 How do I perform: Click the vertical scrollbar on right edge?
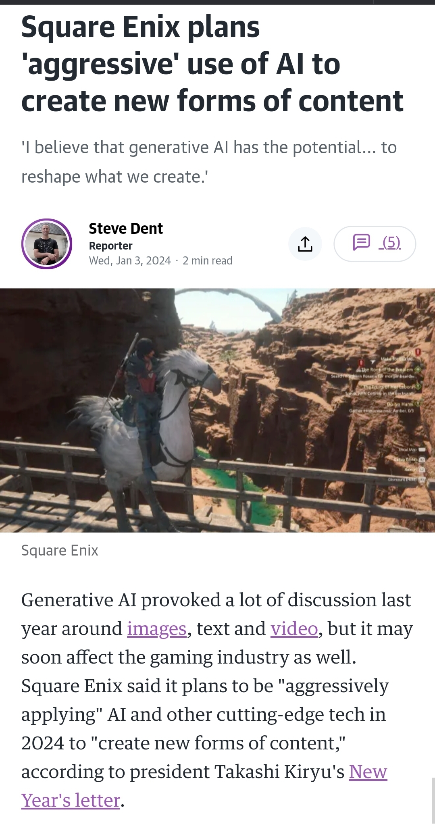click(x=433, y=800)
